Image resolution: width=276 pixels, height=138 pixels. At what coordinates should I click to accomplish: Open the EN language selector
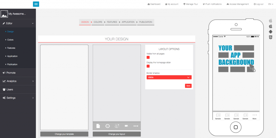(271, 4)
